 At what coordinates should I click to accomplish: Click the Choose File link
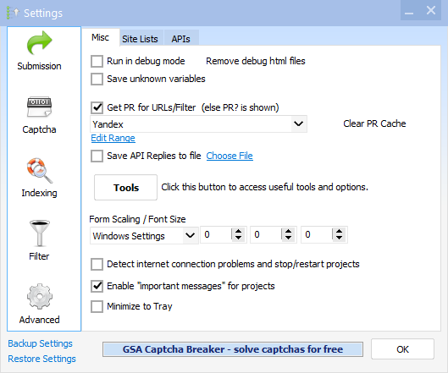pos(230,156)
